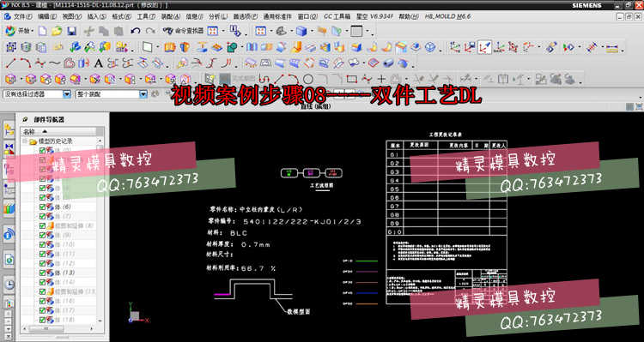
Task: Toggle the checkbox for 体 (13)
Action: [42, 273]
